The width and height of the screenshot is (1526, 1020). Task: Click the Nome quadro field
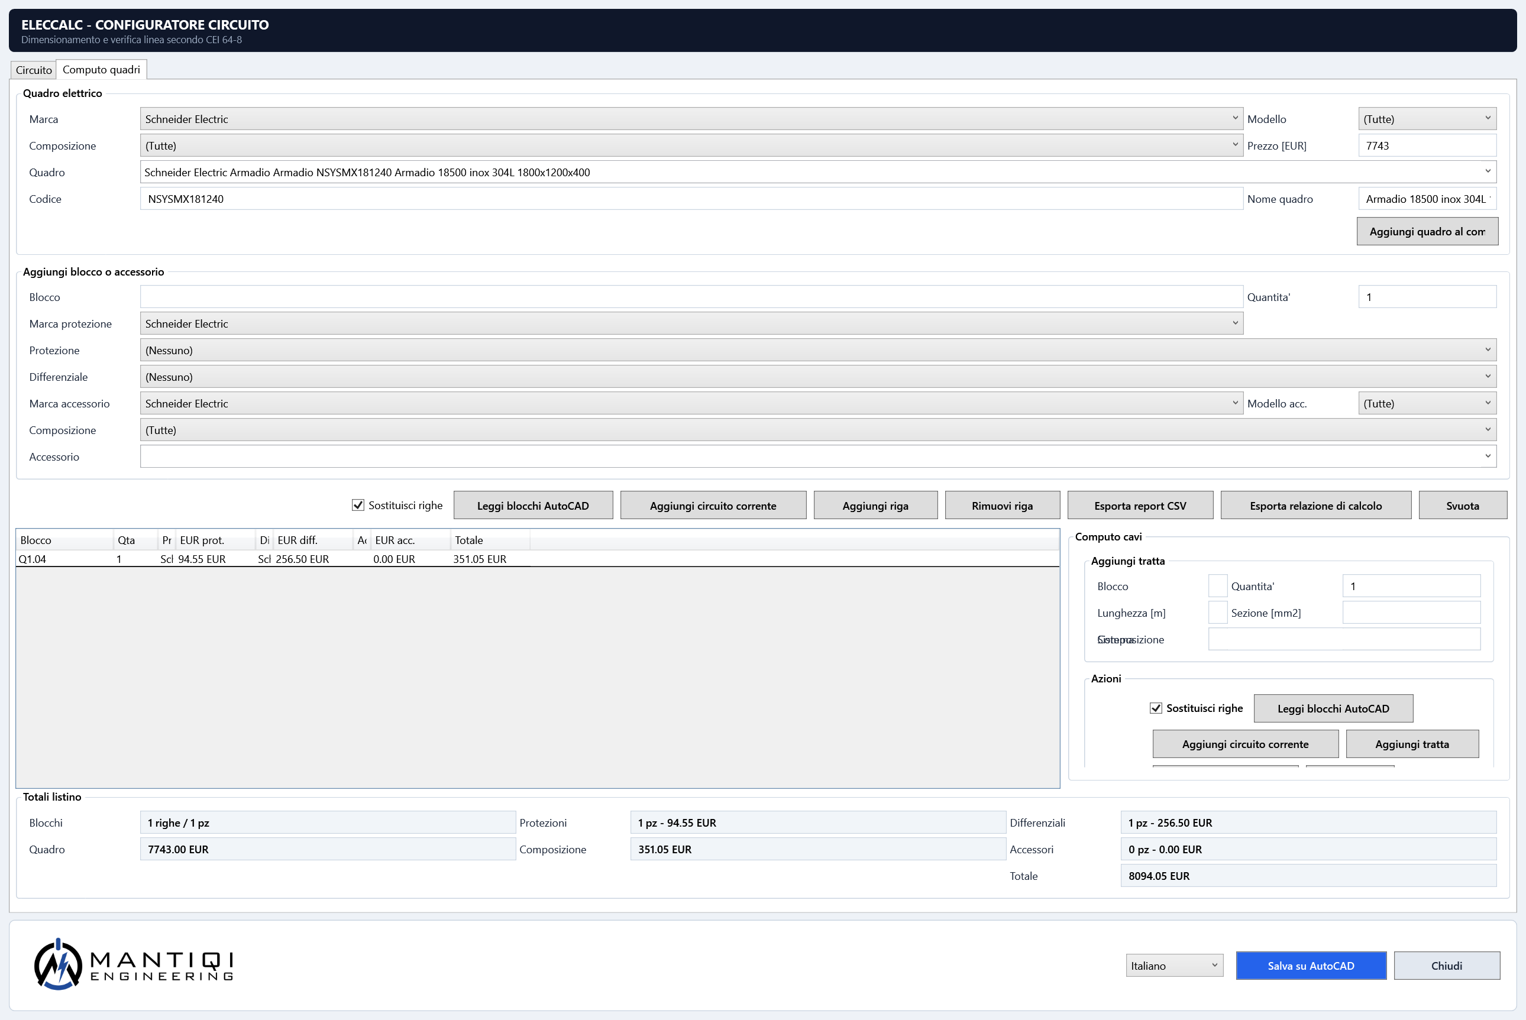[1427, 199]
